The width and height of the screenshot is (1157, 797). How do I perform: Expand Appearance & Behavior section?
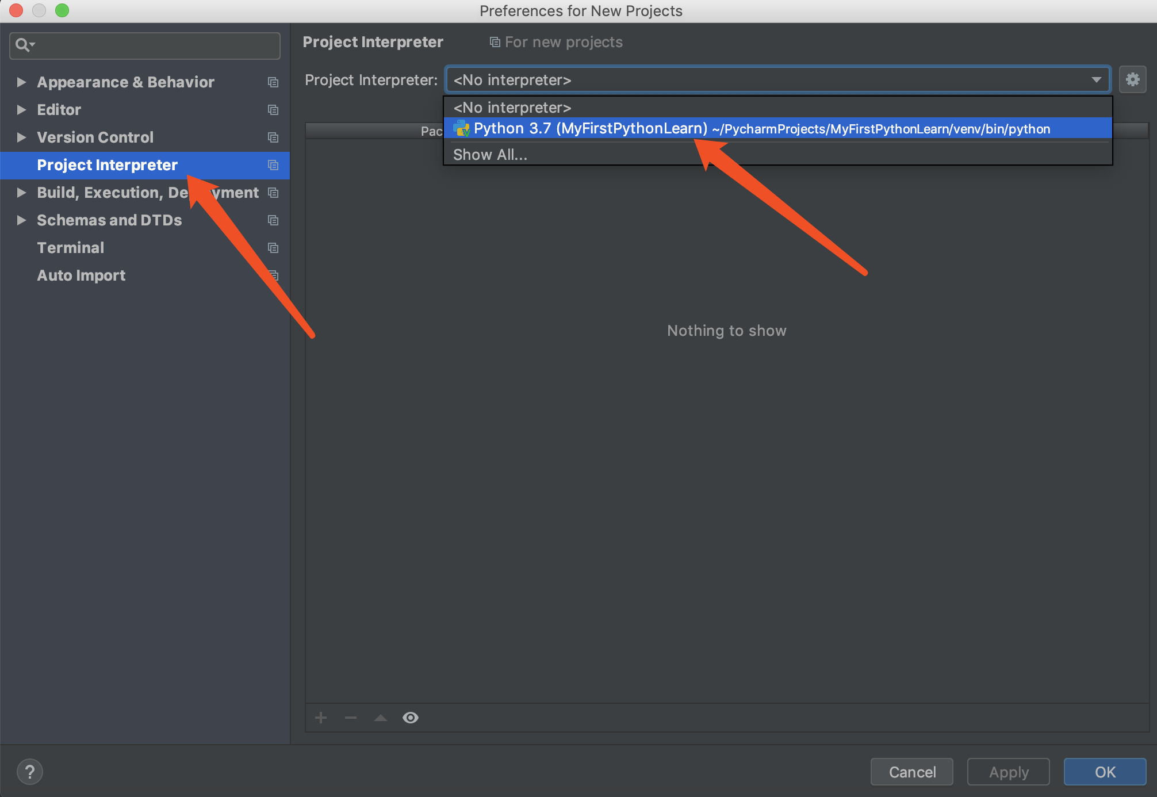21,82
